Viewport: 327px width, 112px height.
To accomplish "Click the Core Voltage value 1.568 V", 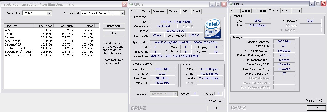I will click(194, 36).
